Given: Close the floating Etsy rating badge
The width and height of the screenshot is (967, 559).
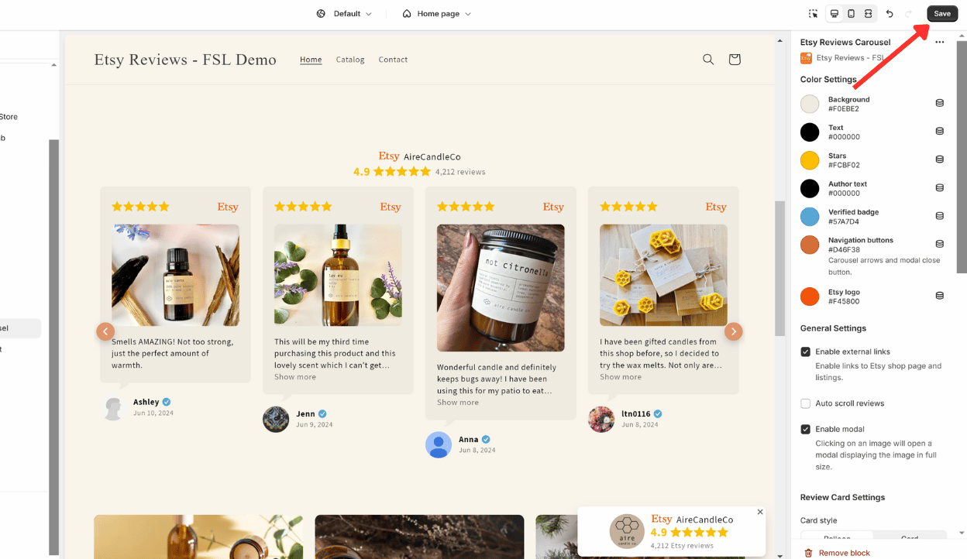Looking at the screenshot, I should pyautogui.click(x=760, y=512).
